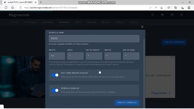Click the Month cron field
The image size is (194, 109).
(x=112, y=56)
